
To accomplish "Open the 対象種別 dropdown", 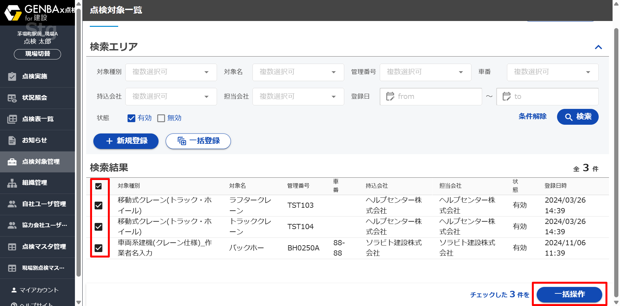I will [x=171, y=72].
